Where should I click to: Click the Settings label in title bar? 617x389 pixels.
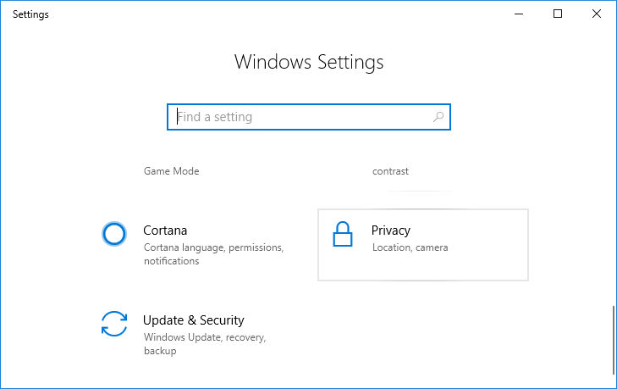[30, 14]
